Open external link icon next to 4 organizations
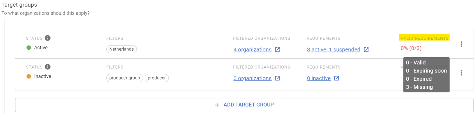Screen dimensions: 475x115 click(277, 49)
